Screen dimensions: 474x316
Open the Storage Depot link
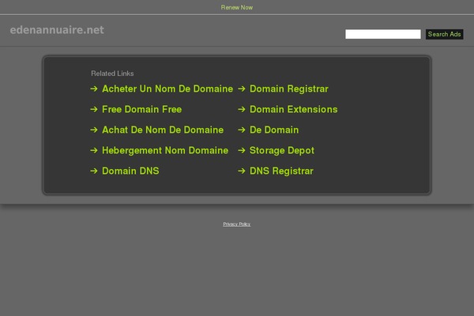(x=282, y=151)
